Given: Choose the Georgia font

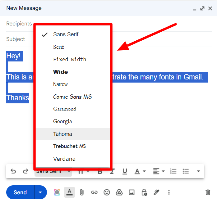Looking at the screenshot, I should [73, 121].
